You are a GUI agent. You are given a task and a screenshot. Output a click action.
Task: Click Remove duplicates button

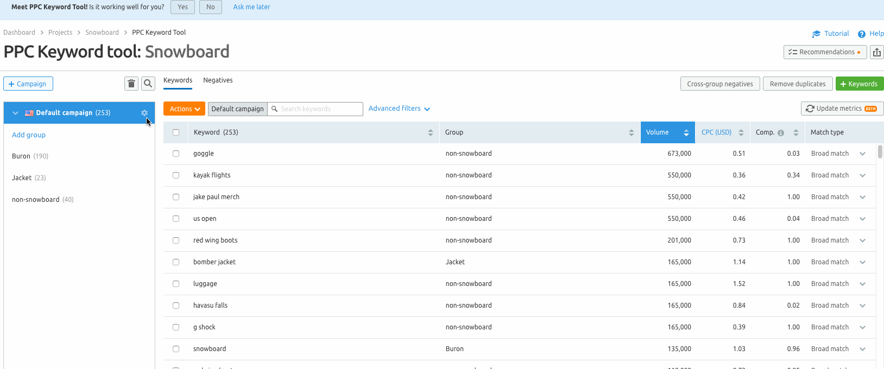click(x=797, y=84)
